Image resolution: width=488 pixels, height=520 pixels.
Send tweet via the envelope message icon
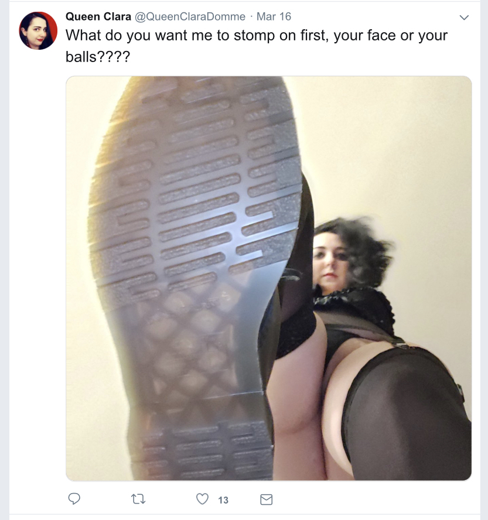267,499
